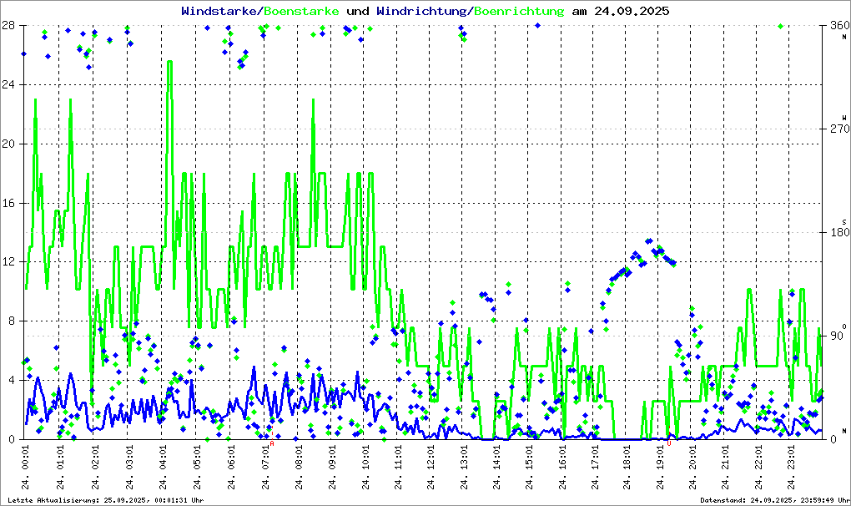851x506 pixels.
Task: Click the 24. 07:01 time axis label
Action: pyautogui.click(x=265, y=467)
